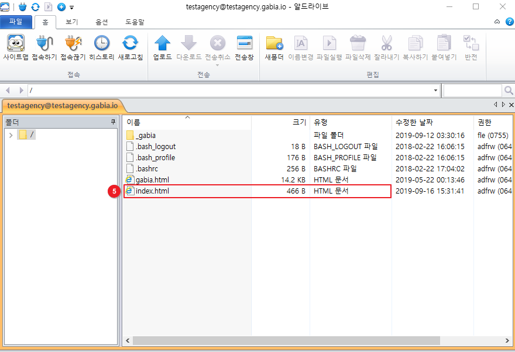
Task: Open the quick access toolbar customize dropdown
Action: (71, 7)
